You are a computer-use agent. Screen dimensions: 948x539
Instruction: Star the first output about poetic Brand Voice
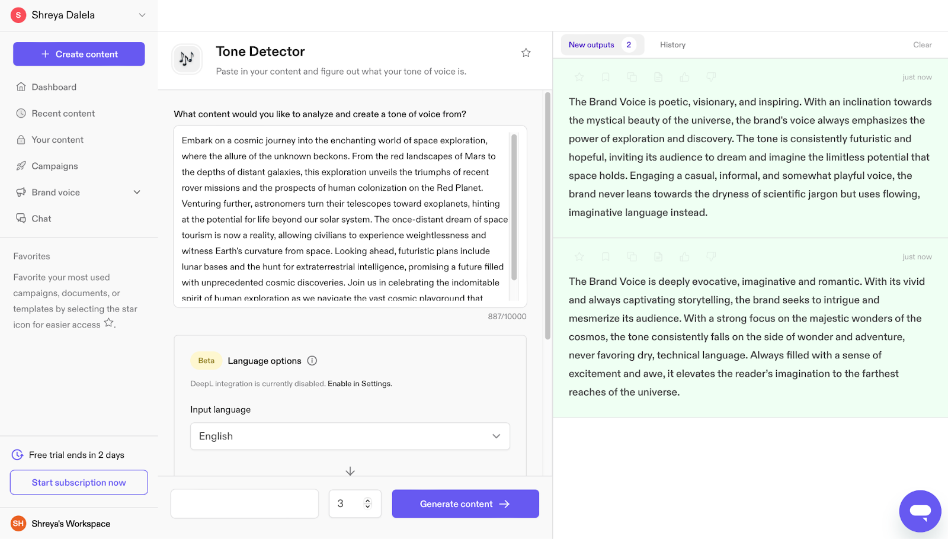tap(579, 77)
